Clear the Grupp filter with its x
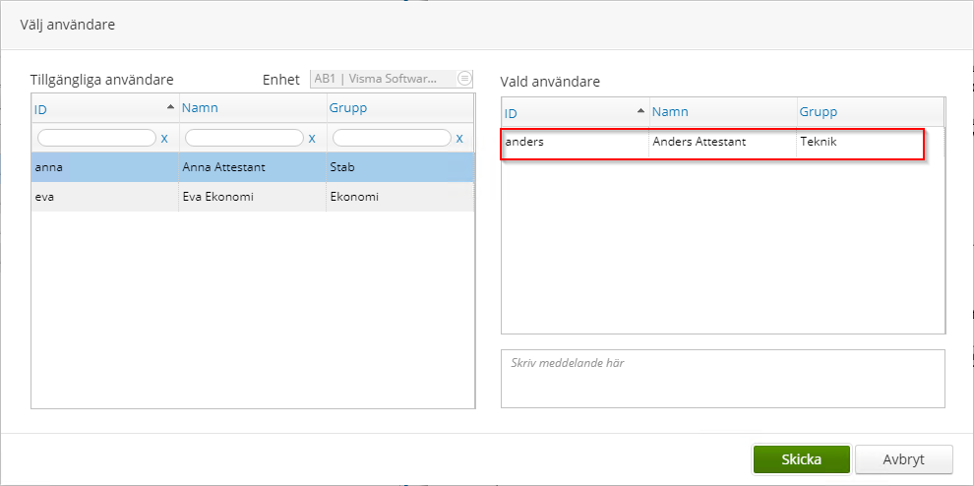 pos(459,139)
